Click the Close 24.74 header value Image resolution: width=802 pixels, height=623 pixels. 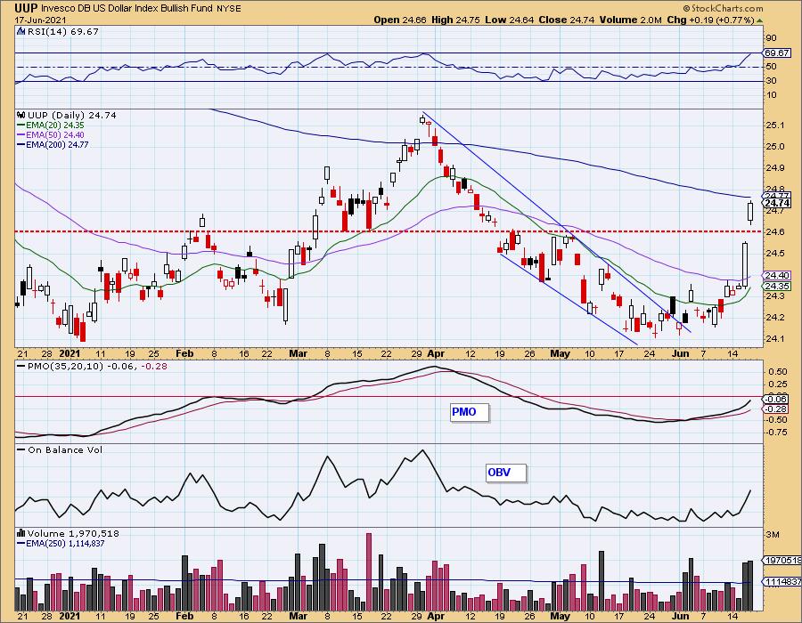(x=566, y=20)
